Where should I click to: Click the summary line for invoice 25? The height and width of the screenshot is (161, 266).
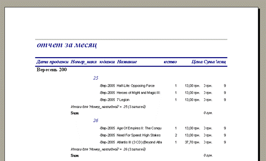tap(108, 107)
